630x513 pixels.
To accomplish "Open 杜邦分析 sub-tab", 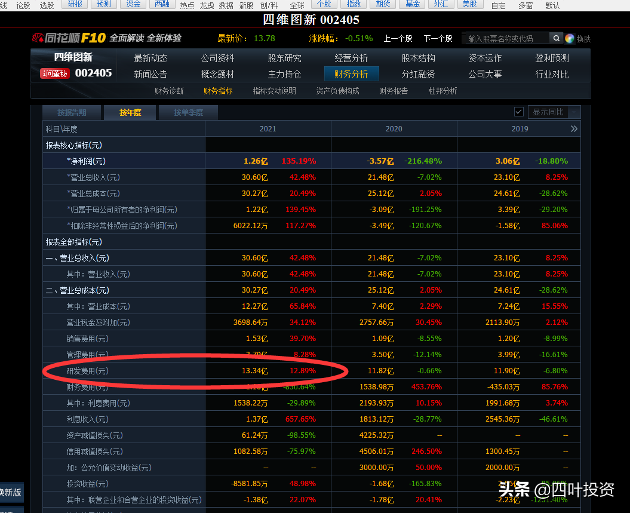I will click(x=442, y=91).
